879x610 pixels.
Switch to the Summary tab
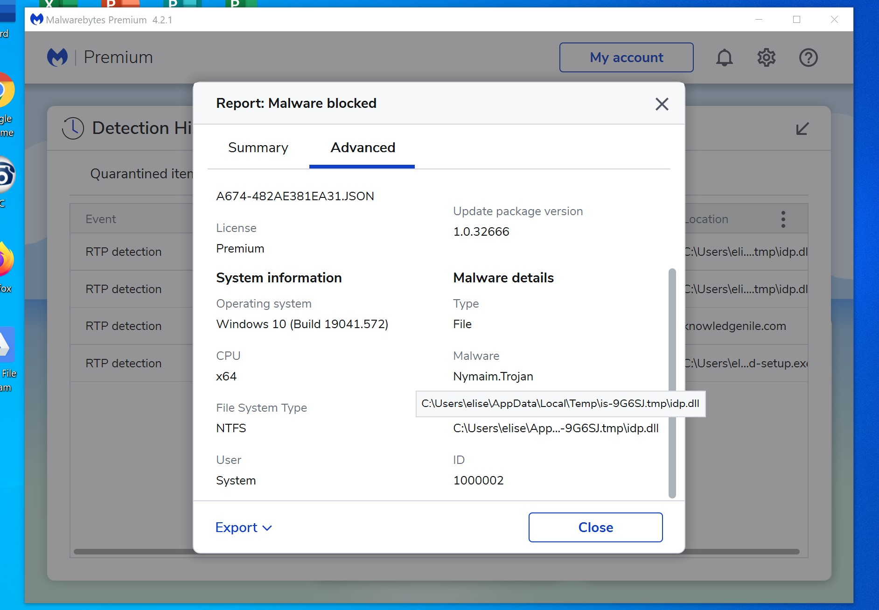click(258, 147)
